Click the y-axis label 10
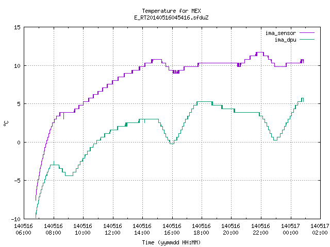The image size is (330, 247). click(17, 66)
